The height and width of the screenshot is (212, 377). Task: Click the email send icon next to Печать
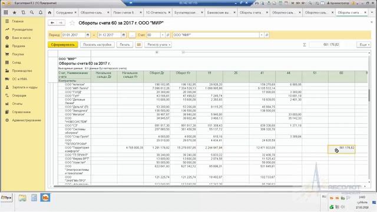pos(139,45)
